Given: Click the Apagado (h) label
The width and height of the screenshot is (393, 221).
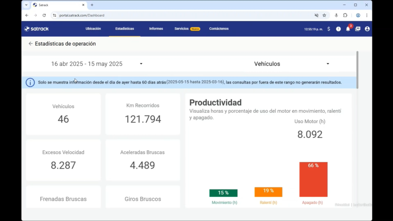Looking at the screenshot, I should [x=312, y=203].
